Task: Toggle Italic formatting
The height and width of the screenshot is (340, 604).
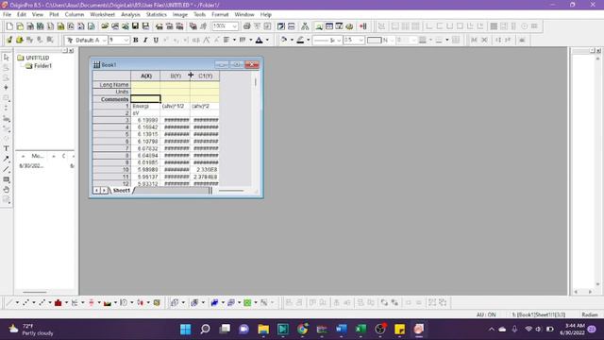Action: pyautogui.click(x=145, y=40)
